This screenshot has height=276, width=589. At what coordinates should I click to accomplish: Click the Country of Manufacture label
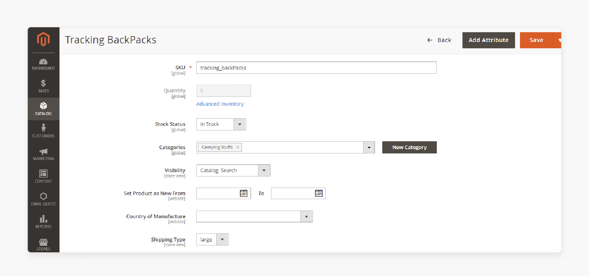[156, 216]
